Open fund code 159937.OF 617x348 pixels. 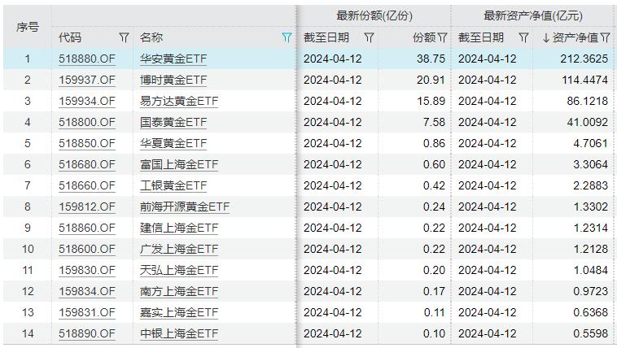click(87, 80)
